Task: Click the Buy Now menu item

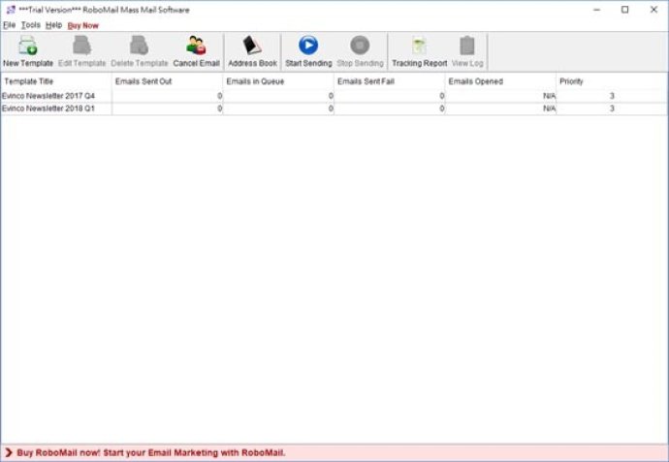Action: point(83,26)
